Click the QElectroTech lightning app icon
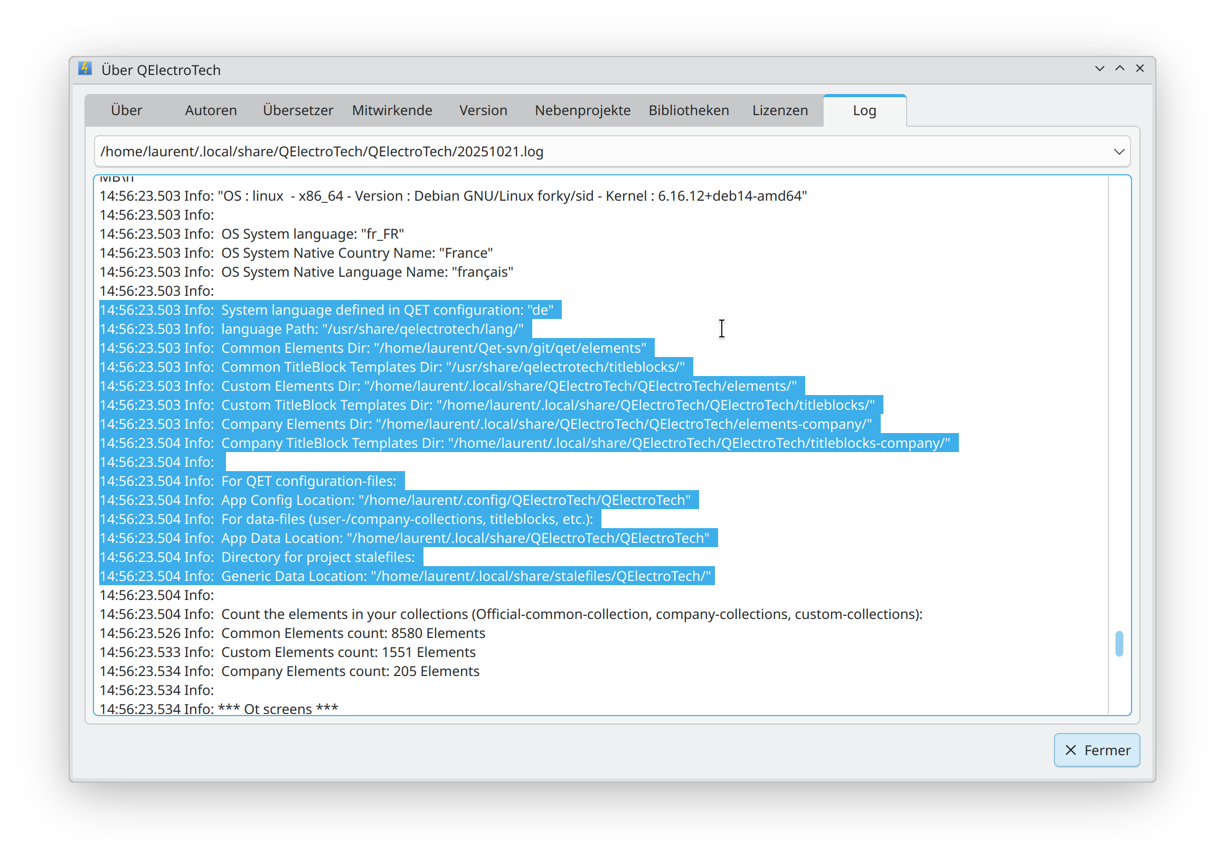The image size is (1225, 864). [85, 69]
